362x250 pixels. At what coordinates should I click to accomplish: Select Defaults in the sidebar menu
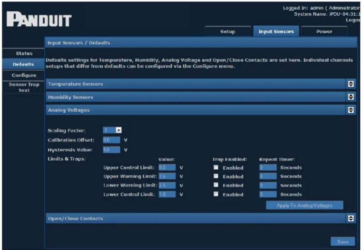(23, 64)
